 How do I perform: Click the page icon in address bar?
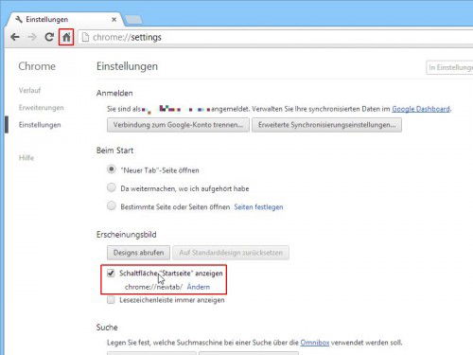[85, 37]
